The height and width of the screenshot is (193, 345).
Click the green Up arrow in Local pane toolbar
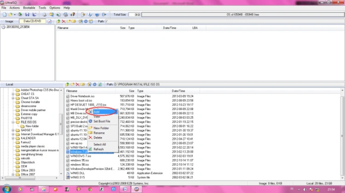coord(67,84)
